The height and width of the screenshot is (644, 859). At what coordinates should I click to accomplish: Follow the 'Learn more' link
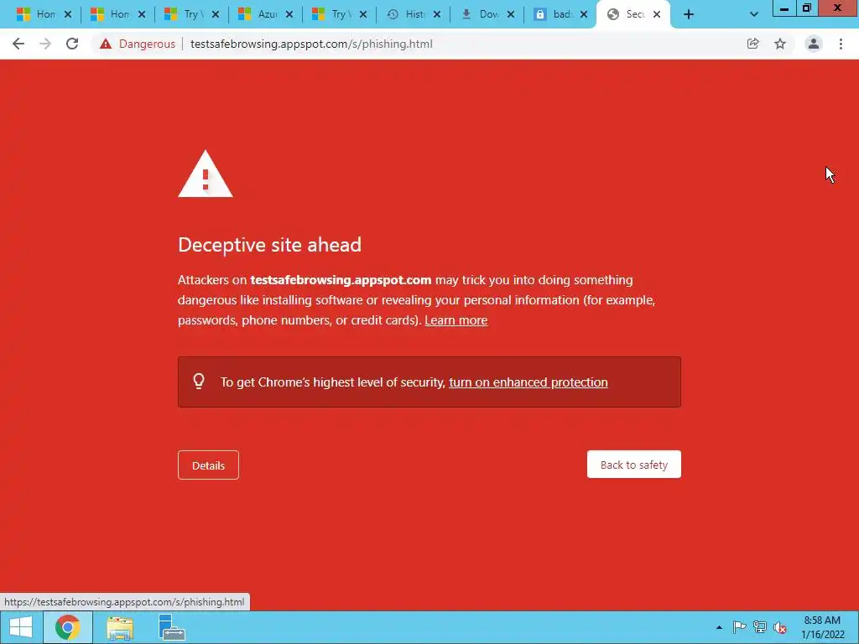456,320
